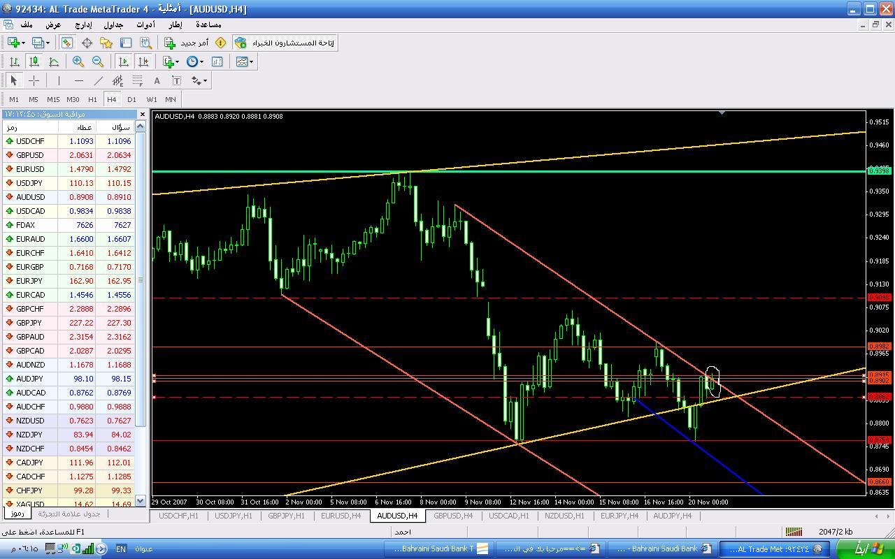This screenshot has height=559, width=895.
Task: Switch to the GBPUSD,H4 chart tab
Action: [454, 516]
